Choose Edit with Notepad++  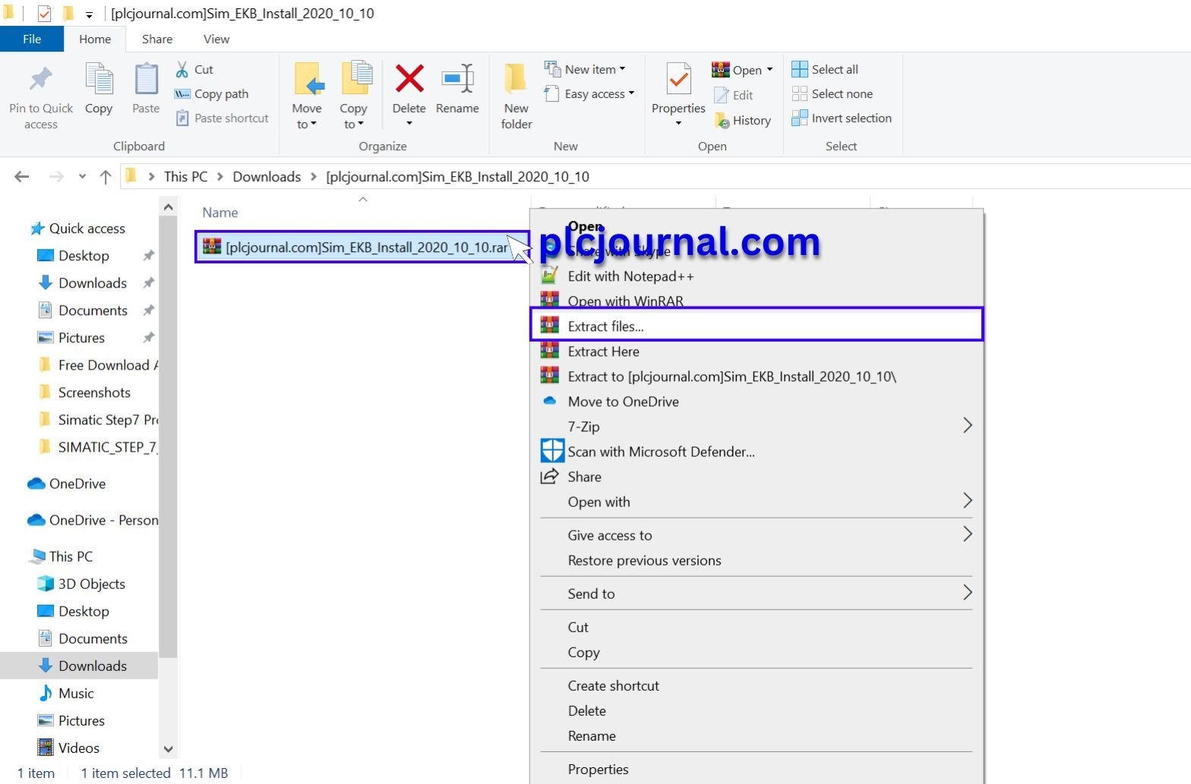coord(756,276)
